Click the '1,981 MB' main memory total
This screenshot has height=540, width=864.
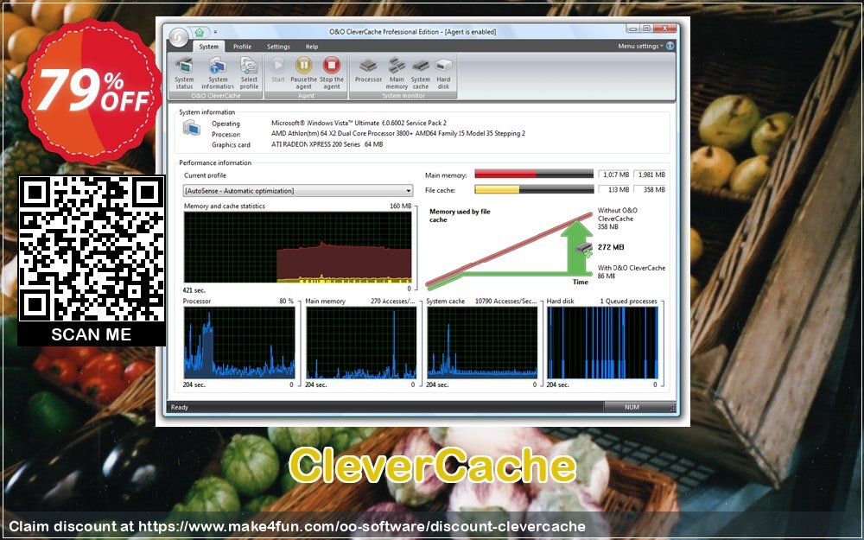click(651, 175)
